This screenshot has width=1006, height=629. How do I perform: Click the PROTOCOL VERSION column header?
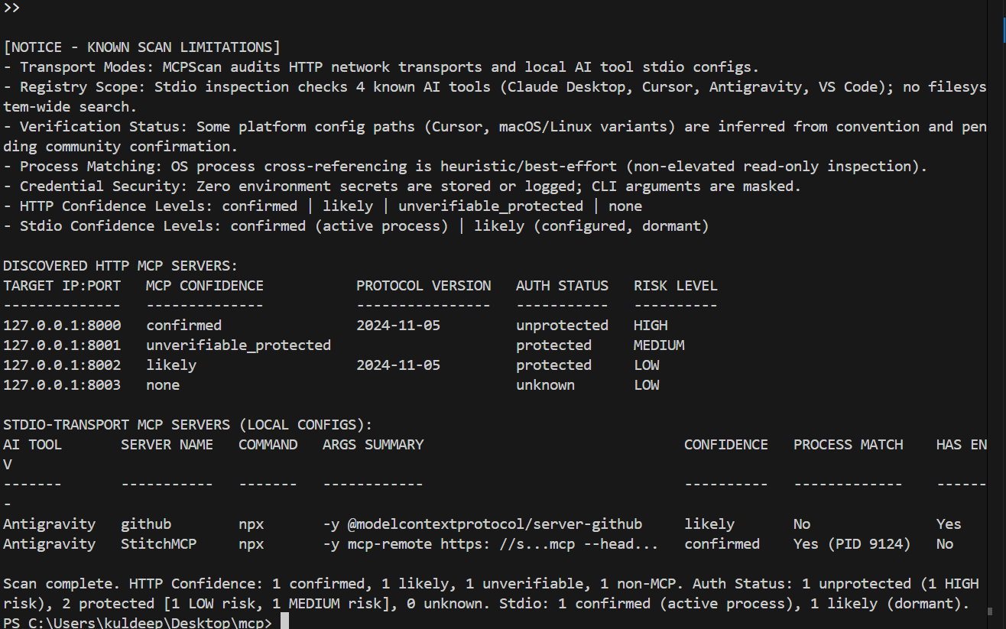point(423,285)
